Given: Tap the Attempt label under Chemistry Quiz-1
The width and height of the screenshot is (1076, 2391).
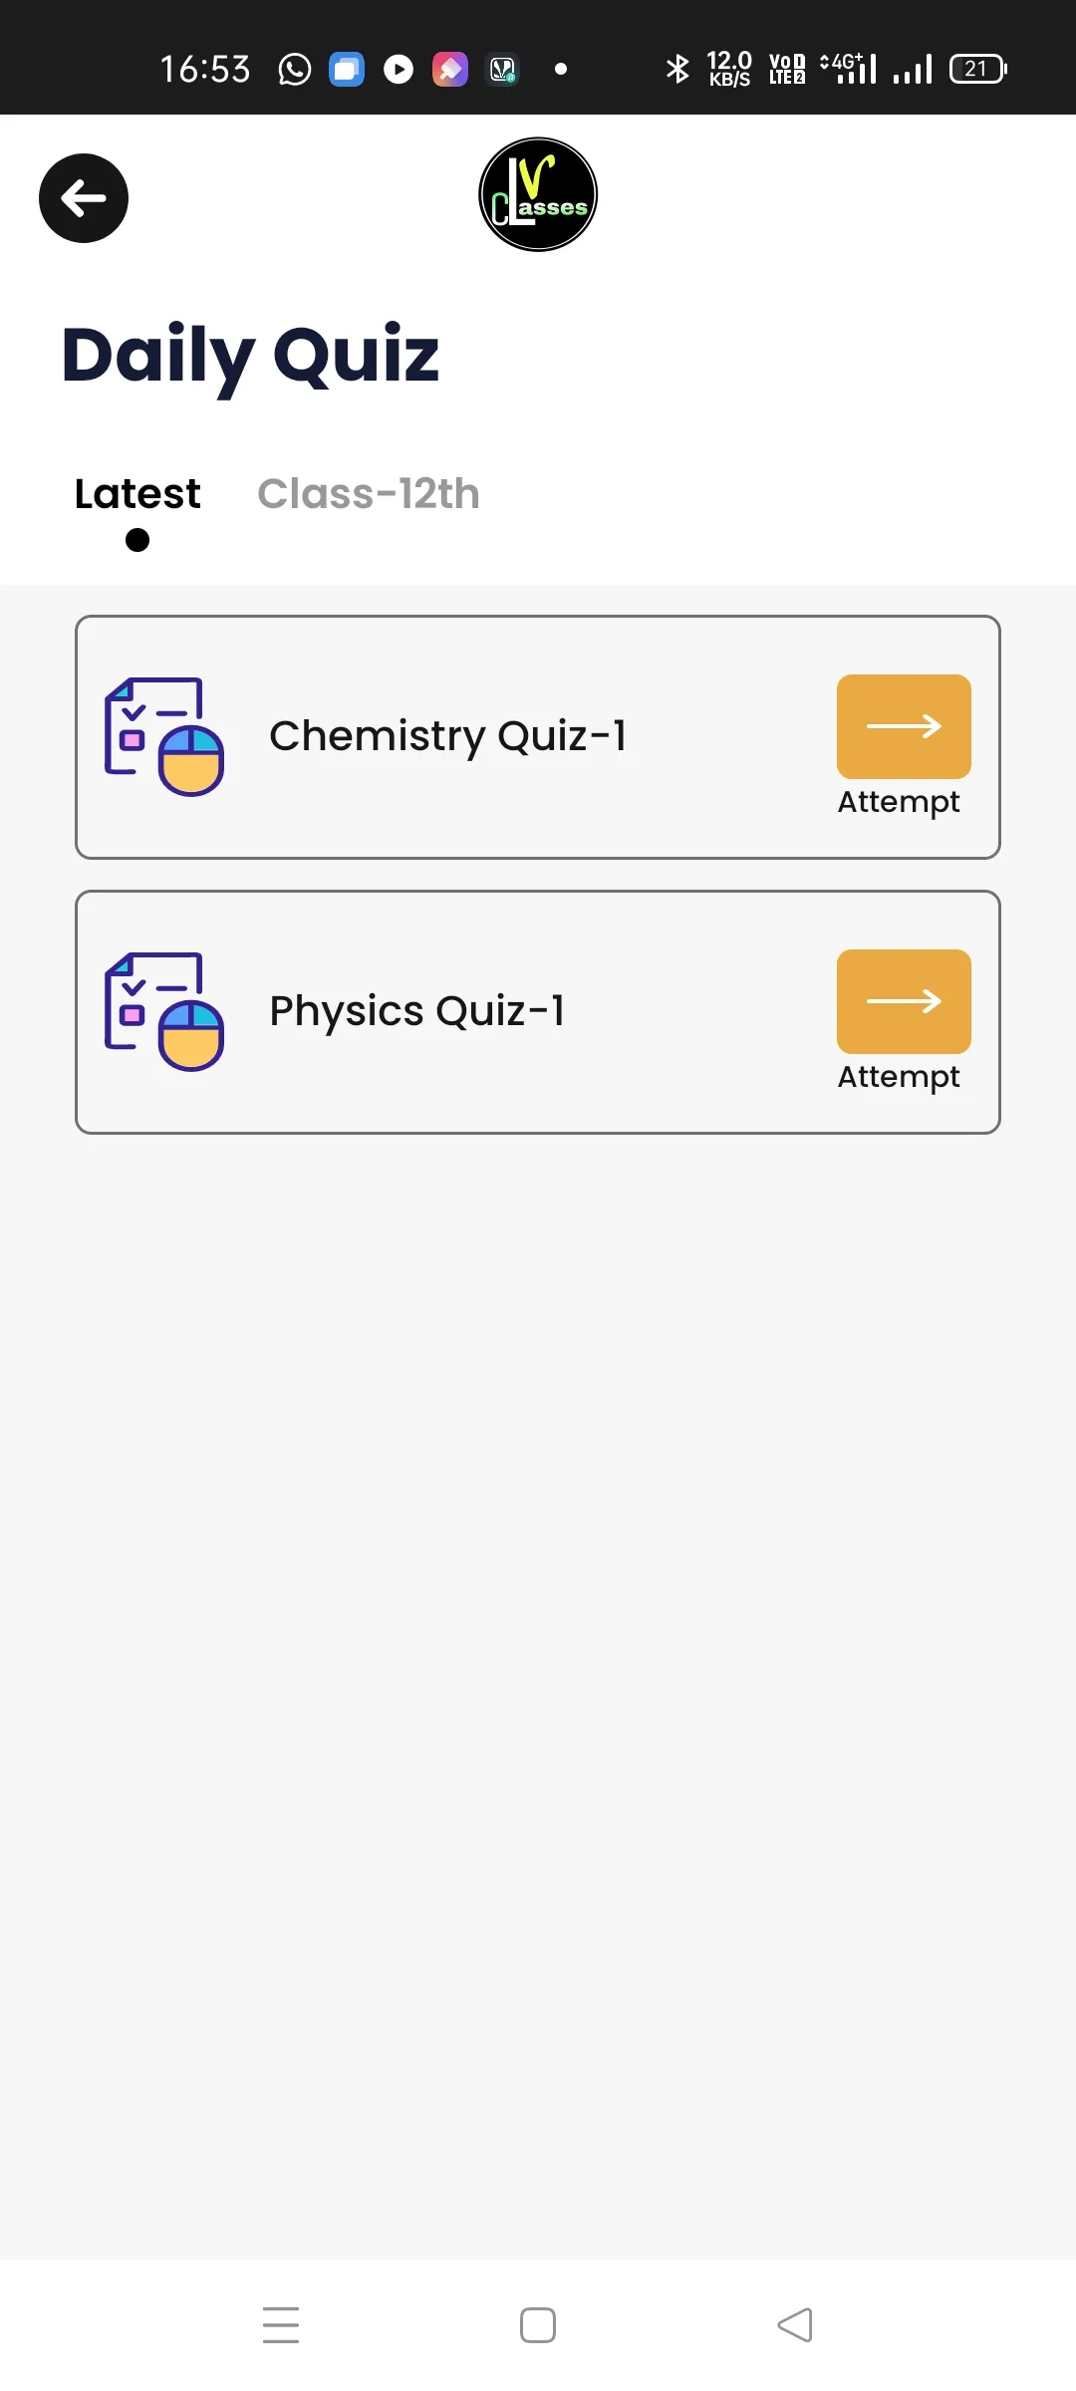Looking at the screenshot, I should [899, 802].
